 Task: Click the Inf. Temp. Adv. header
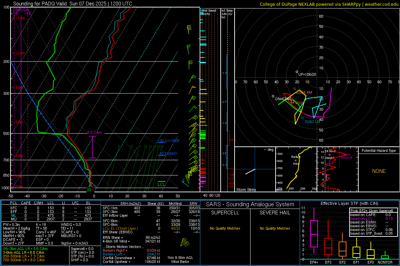(x=227, y=14)
